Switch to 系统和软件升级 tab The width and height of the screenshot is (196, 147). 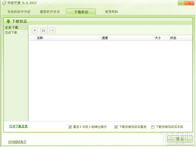[x=19, y=12]
